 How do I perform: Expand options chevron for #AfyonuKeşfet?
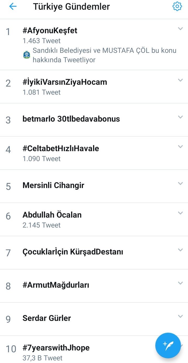point(180,29)
